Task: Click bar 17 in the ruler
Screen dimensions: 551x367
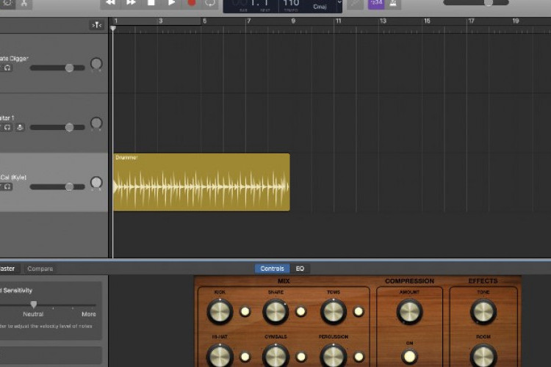Action: pyautogui.click(x=472, y=21)
